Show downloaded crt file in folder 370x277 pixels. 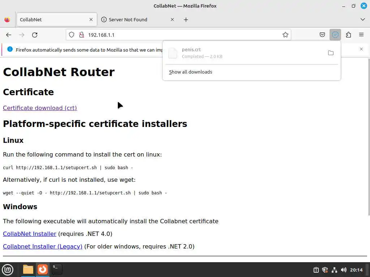tap(331, 53)
